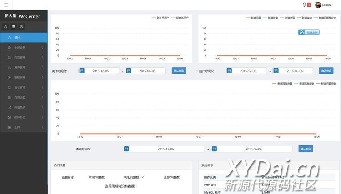Click the person icon beside 用户管理

click(9, 68)
